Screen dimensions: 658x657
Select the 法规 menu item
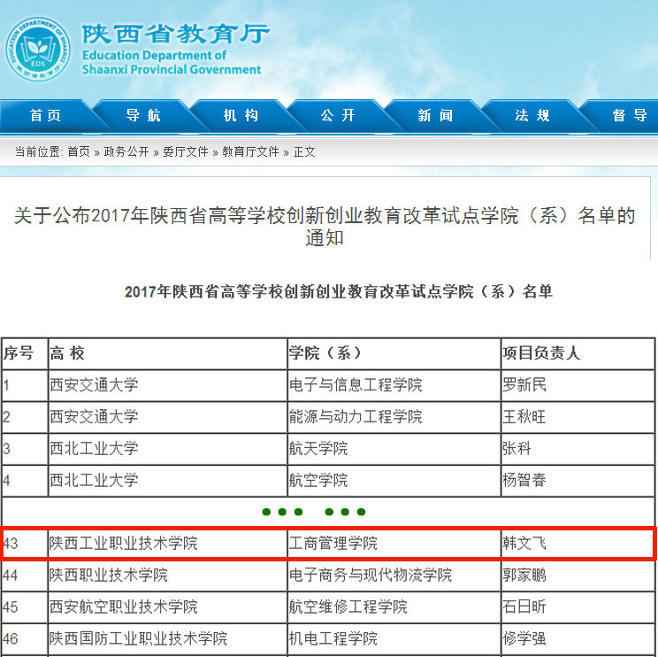532,116
